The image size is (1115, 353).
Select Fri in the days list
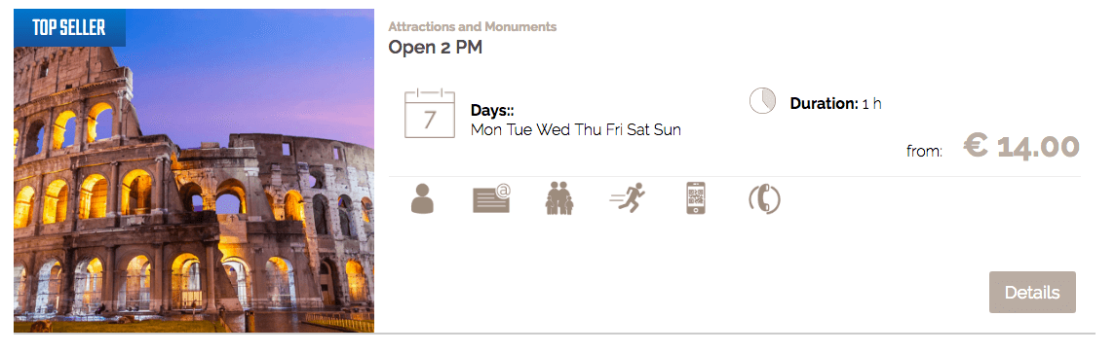coord(614,130)
